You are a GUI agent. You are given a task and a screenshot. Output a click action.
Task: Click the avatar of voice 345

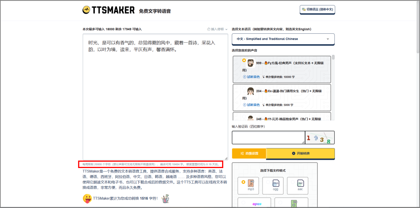(250, 118)
